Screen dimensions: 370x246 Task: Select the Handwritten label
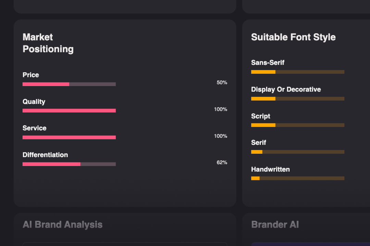click(270, 169)
